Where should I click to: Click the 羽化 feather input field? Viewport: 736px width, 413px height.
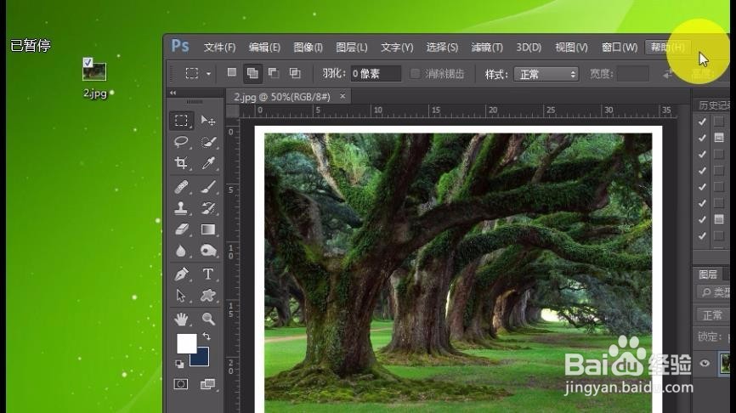[376, 74]
